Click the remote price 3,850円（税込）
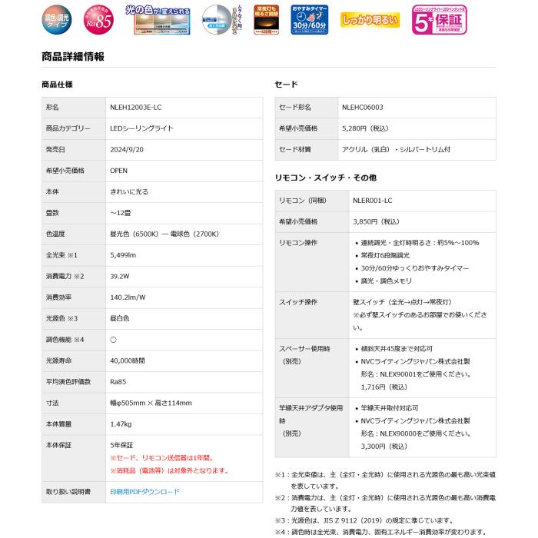Screen dimensions: 538x538 point(377,221)
